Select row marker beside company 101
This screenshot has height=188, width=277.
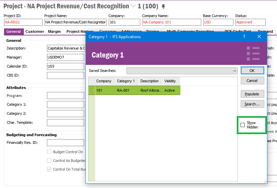92,90
